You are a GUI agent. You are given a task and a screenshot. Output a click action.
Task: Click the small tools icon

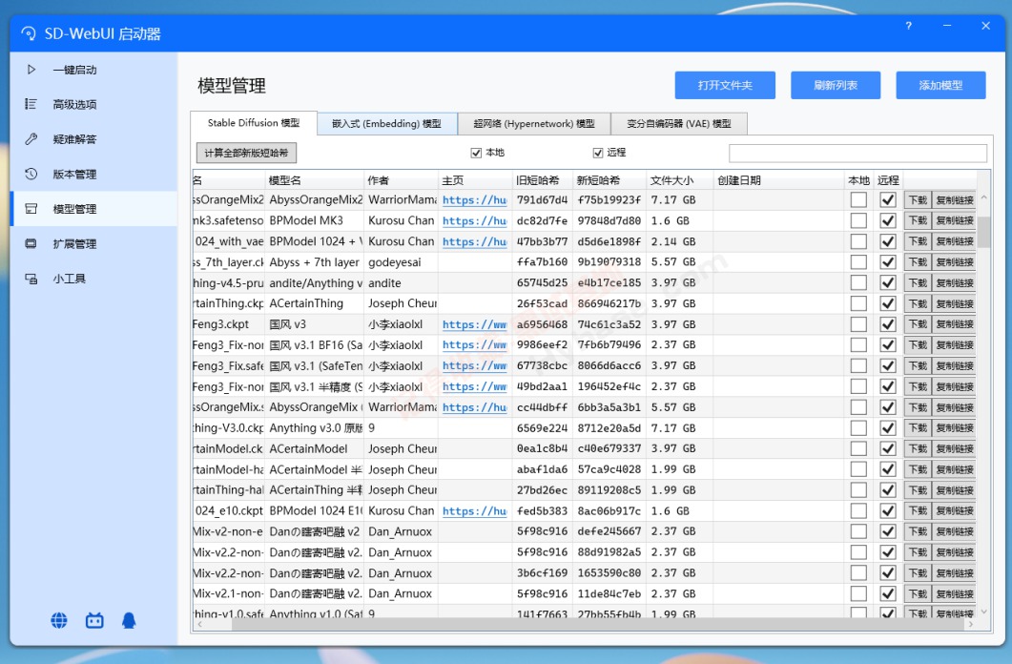pyautogui.click(x=31, y=279)
